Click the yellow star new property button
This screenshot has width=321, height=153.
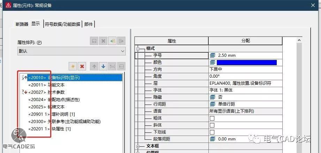[x=73, y=66]
